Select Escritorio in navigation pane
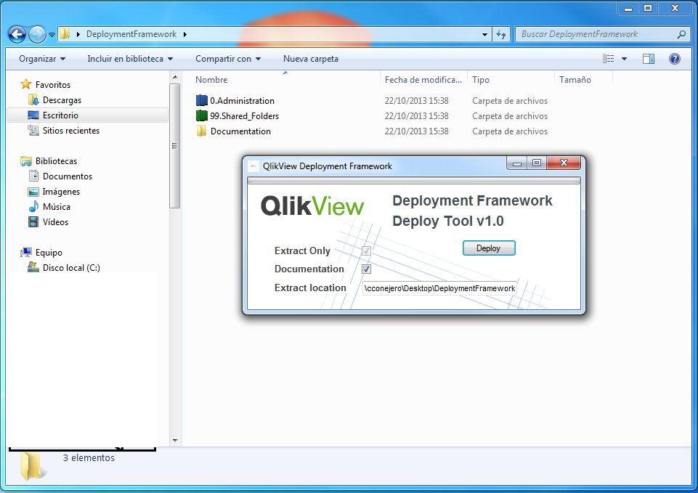Viewport: 698px width, 493px height. 60,115
